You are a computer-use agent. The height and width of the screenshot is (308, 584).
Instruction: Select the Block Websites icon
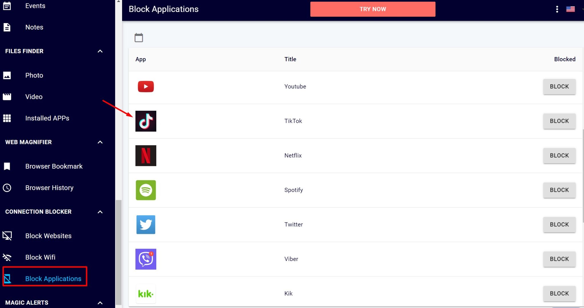pyautogui.click(x=7, y=236)
